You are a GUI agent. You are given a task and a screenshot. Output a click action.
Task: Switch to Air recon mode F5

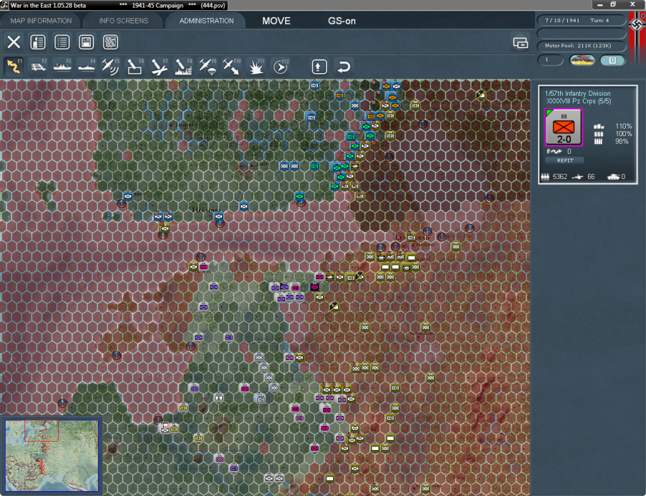(x=110, y=66)
